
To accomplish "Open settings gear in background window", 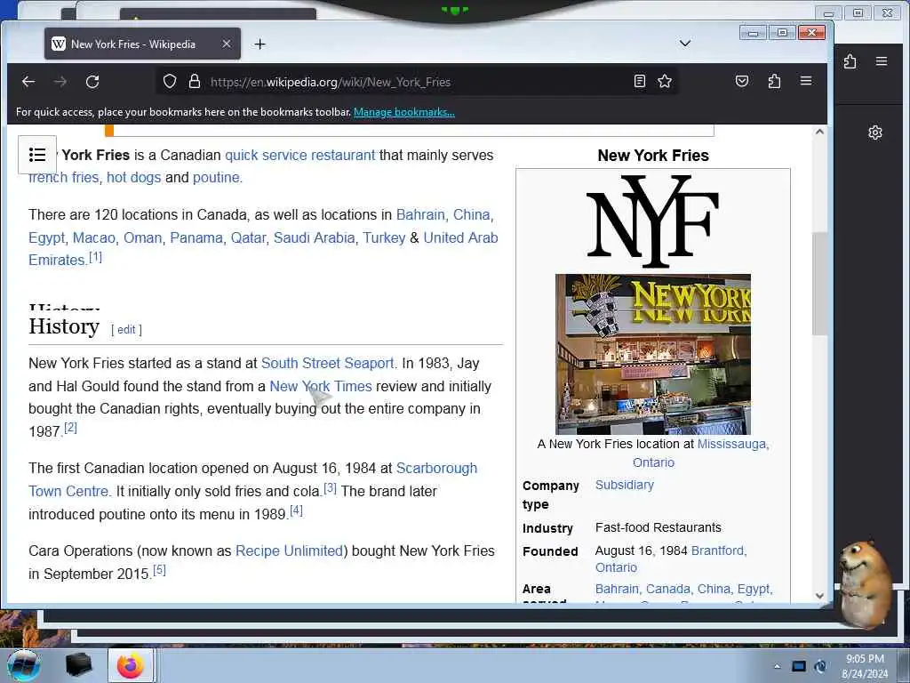I will pyautogui.click(x=875, y=133).
